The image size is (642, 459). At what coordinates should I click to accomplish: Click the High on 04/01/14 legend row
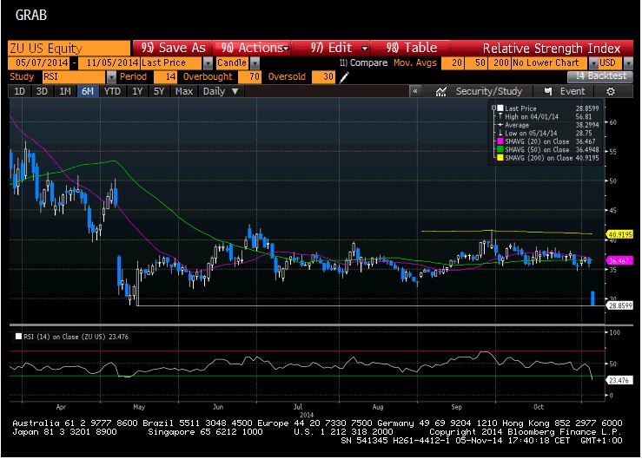pos(548,116)
